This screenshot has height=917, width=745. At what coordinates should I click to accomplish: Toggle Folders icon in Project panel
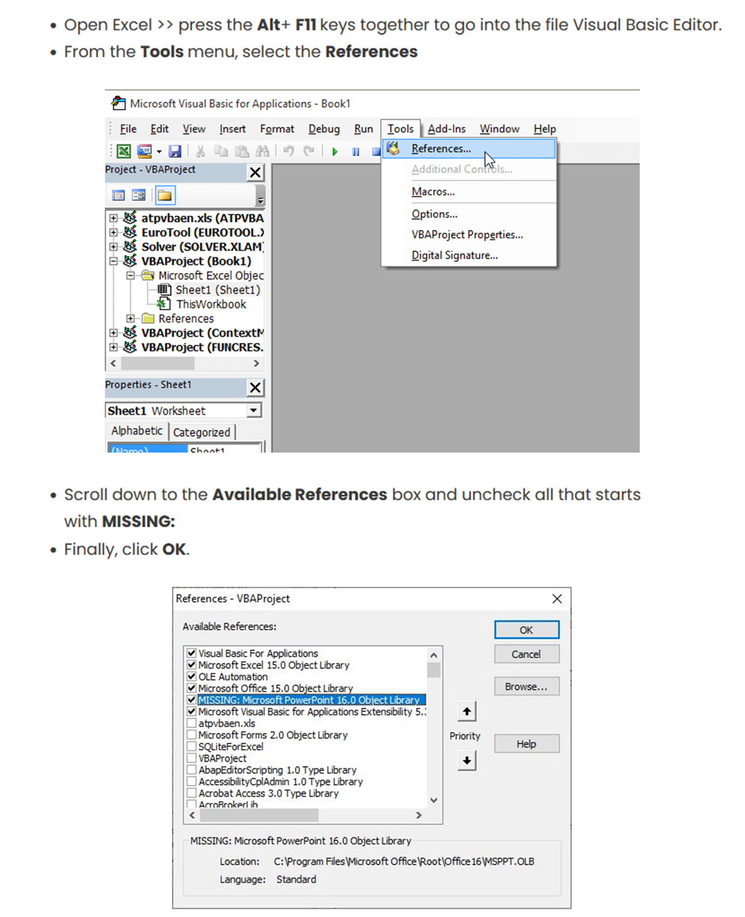point(165,196)
